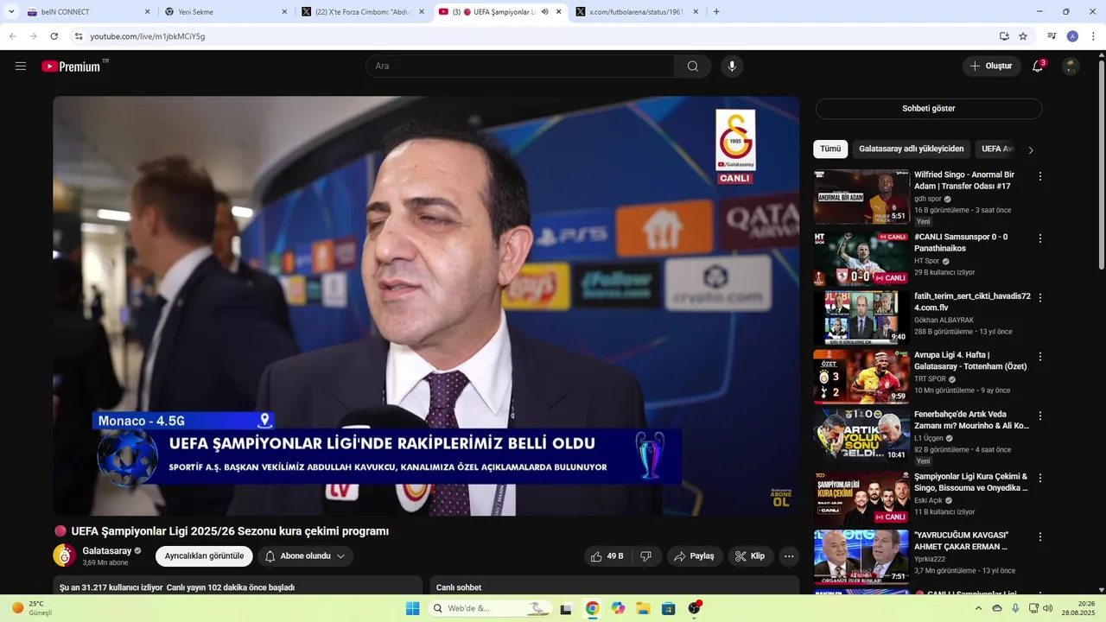Dislike the video with thumbs down
The image size is (1106, 622).
[x=646, y=556]
